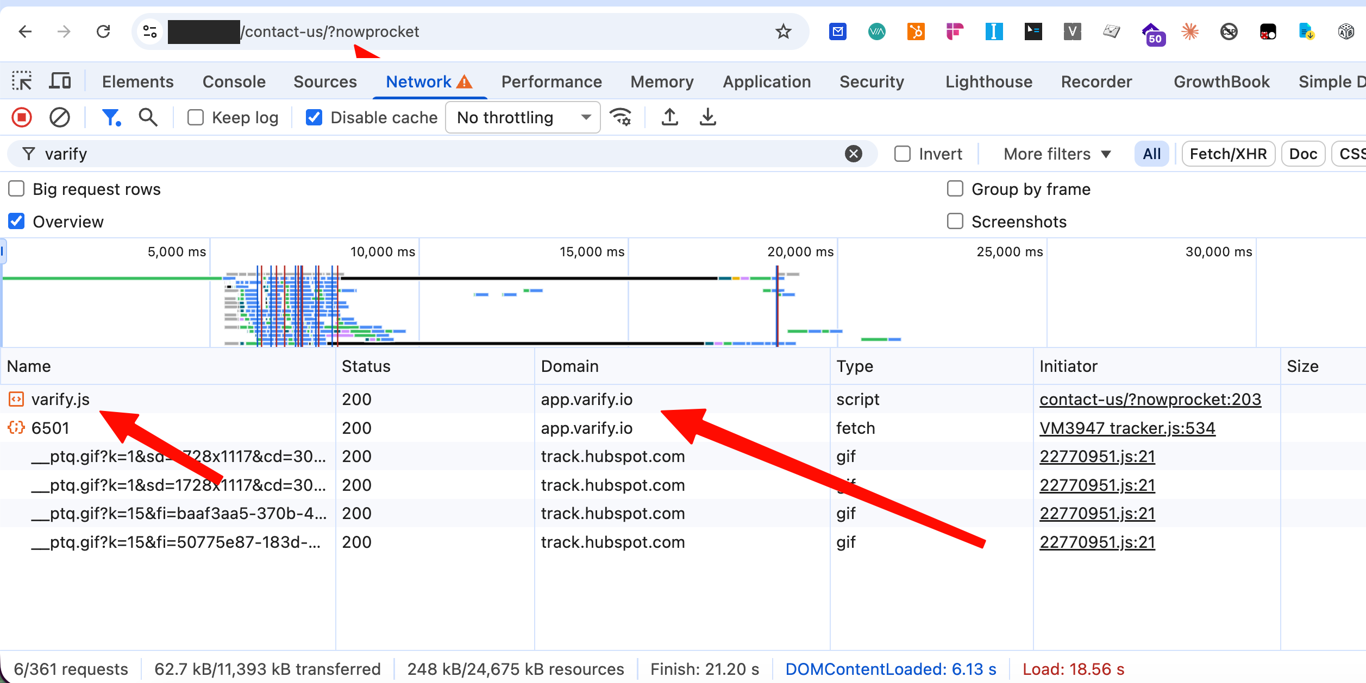Image resolution: width=1366 pixels, height=683 pixels.
Task: Open the Lighthouse tab
Action: coord(989,81)
